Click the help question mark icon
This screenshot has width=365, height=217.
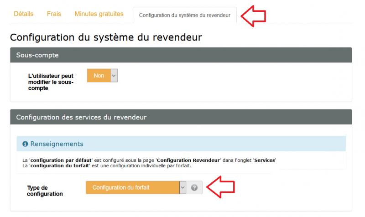(x=194, y=187)
